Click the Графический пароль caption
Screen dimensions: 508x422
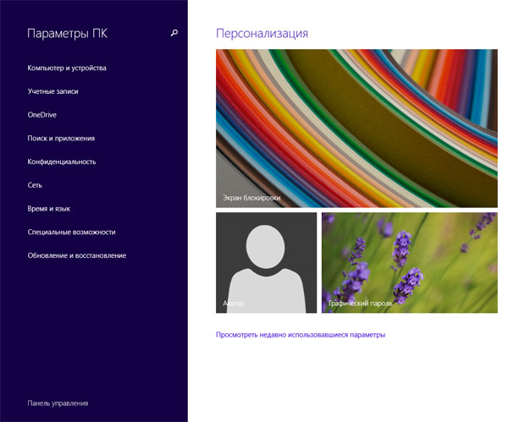(x=358, y=303)
